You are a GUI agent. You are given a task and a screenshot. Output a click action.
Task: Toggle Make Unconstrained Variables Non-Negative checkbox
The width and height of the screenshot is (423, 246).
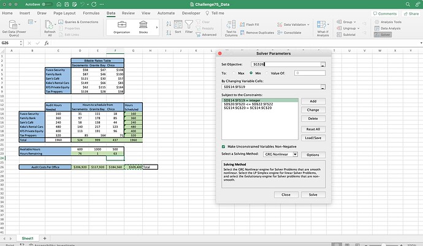click(223, 147)
